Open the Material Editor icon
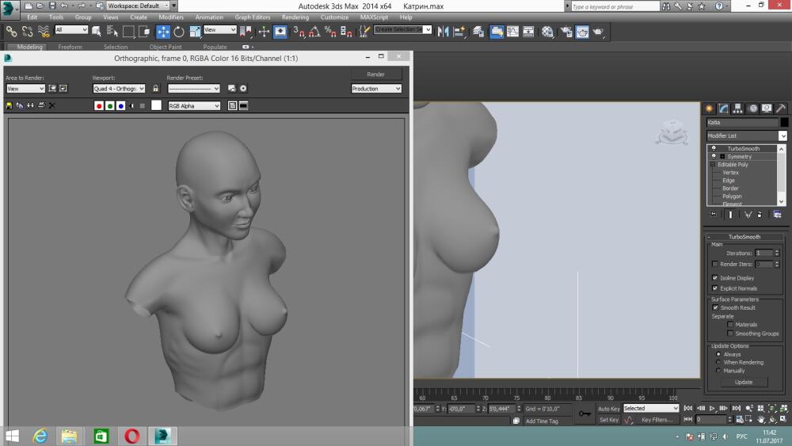Viewport: 792px width, 446px height. 547,32
